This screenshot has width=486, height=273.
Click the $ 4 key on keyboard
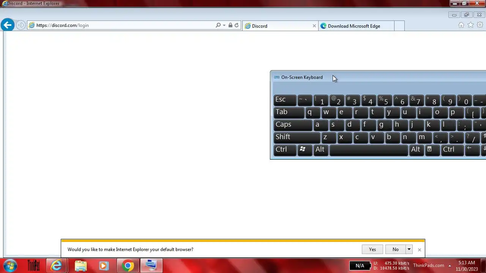pyautogui.click(x=368, y=100)
